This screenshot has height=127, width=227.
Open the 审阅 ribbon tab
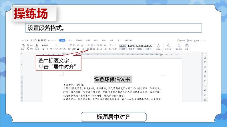(x=104, y=40)
